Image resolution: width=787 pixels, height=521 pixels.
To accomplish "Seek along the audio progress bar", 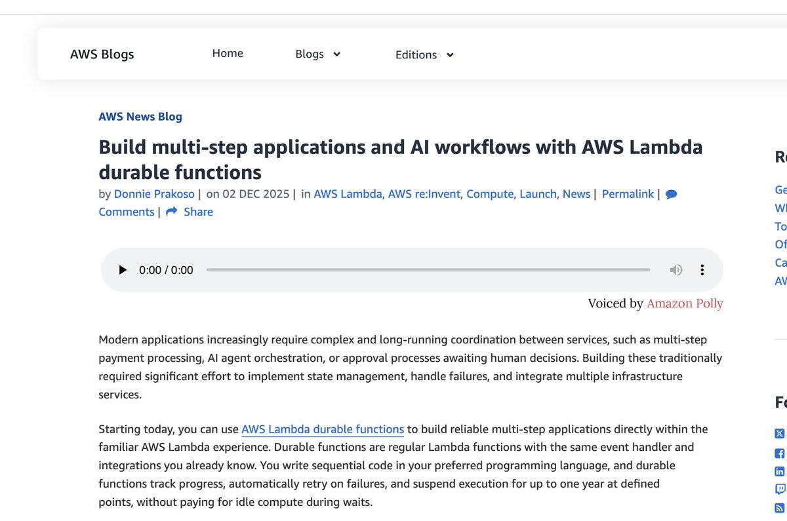I will pyautogui.click(x=428, y=270).
